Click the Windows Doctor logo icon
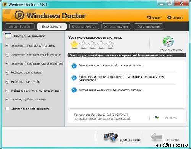This screenshot has width=191, height=149. click(x=19, y=15)
